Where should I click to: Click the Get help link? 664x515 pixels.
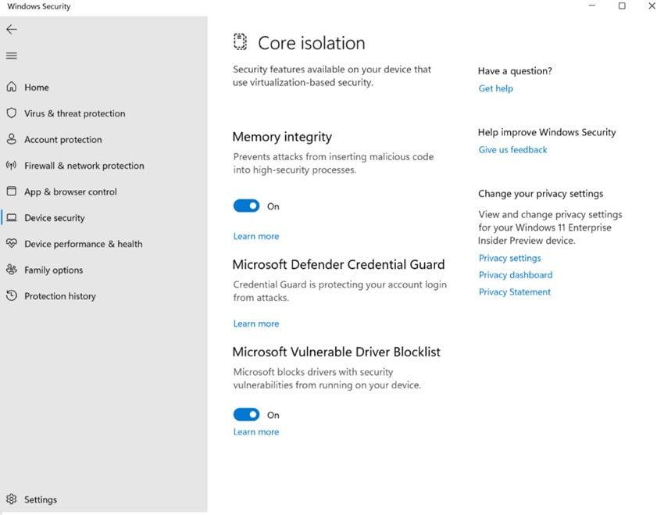point(495,88)
